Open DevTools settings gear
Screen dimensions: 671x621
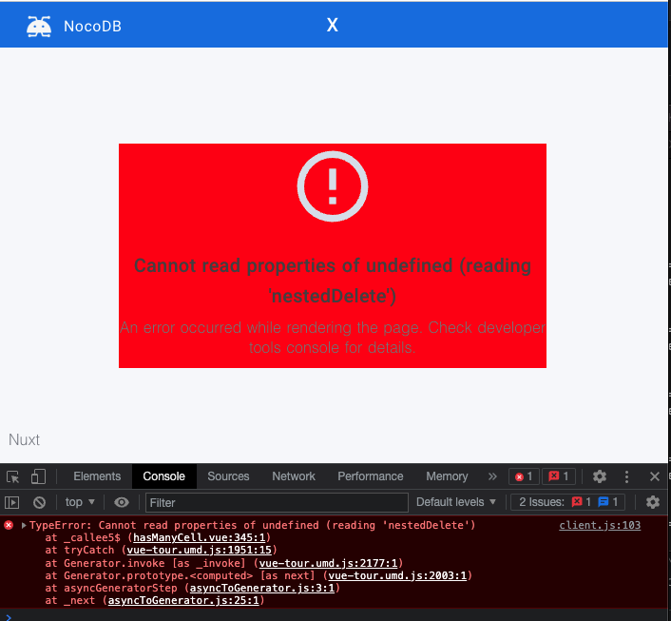(599, 476)
